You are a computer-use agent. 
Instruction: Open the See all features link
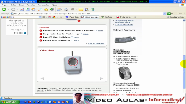[96, 44]
